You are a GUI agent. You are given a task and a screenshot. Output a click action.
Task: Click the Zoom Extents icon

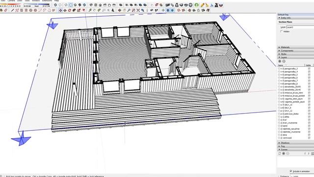138,10
